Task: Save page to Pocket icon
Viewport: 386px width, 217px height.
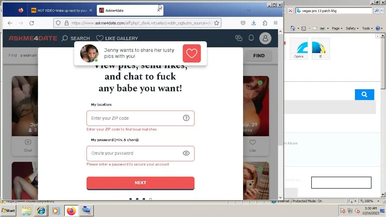Action: [243, 23]
